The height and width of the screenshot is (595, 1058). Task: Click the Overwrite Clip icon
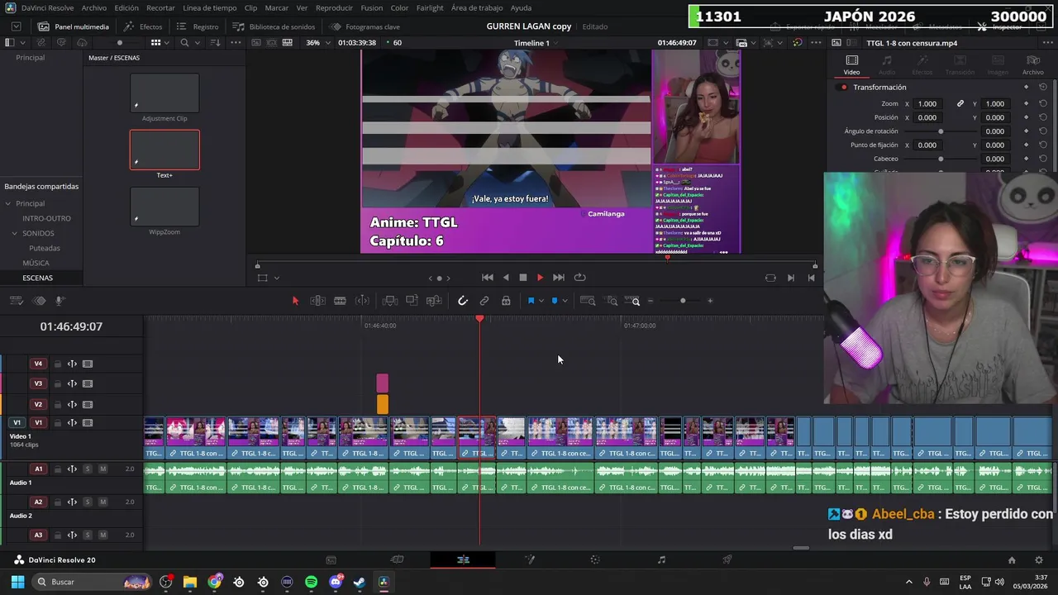pyautogui.click(x=412, y=301)
